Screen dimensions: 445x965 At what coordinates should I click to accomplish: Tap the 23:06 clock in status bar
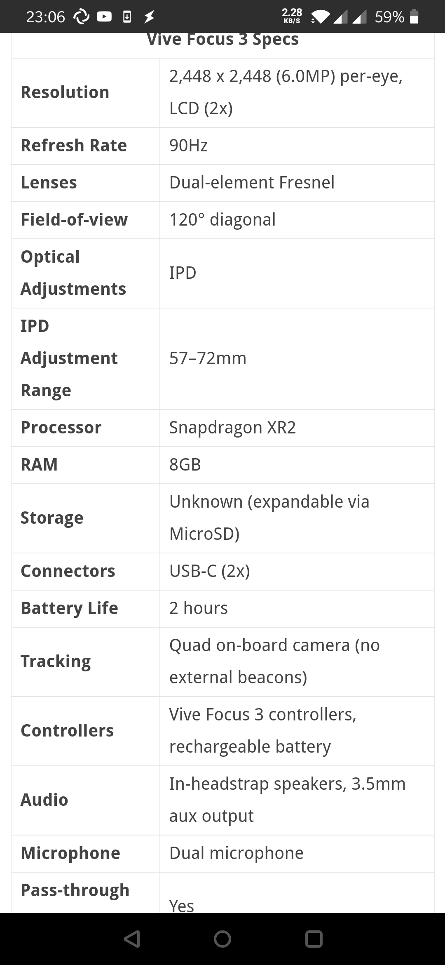pos(45,16)
